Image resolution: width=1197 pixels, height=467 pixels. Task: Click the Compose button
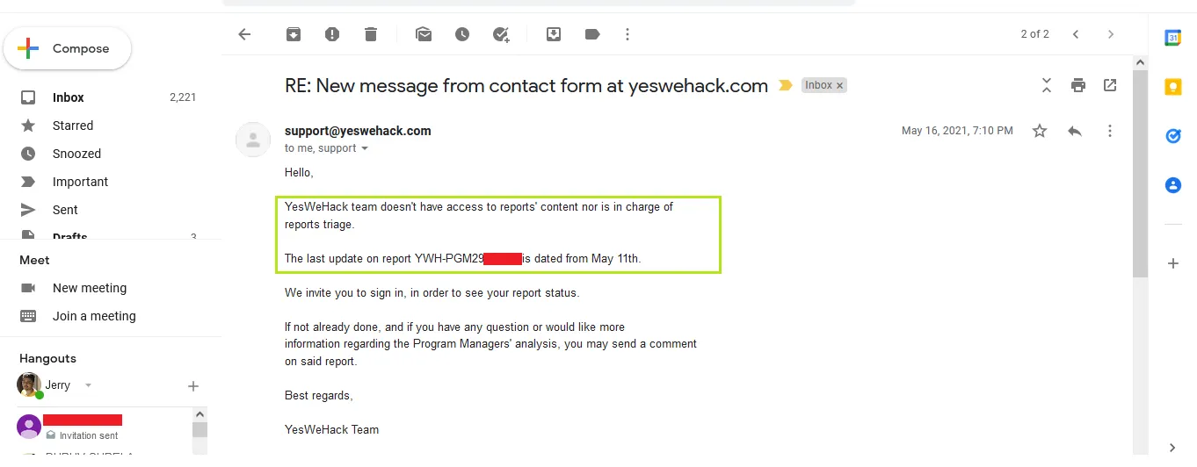click(68, 49)
